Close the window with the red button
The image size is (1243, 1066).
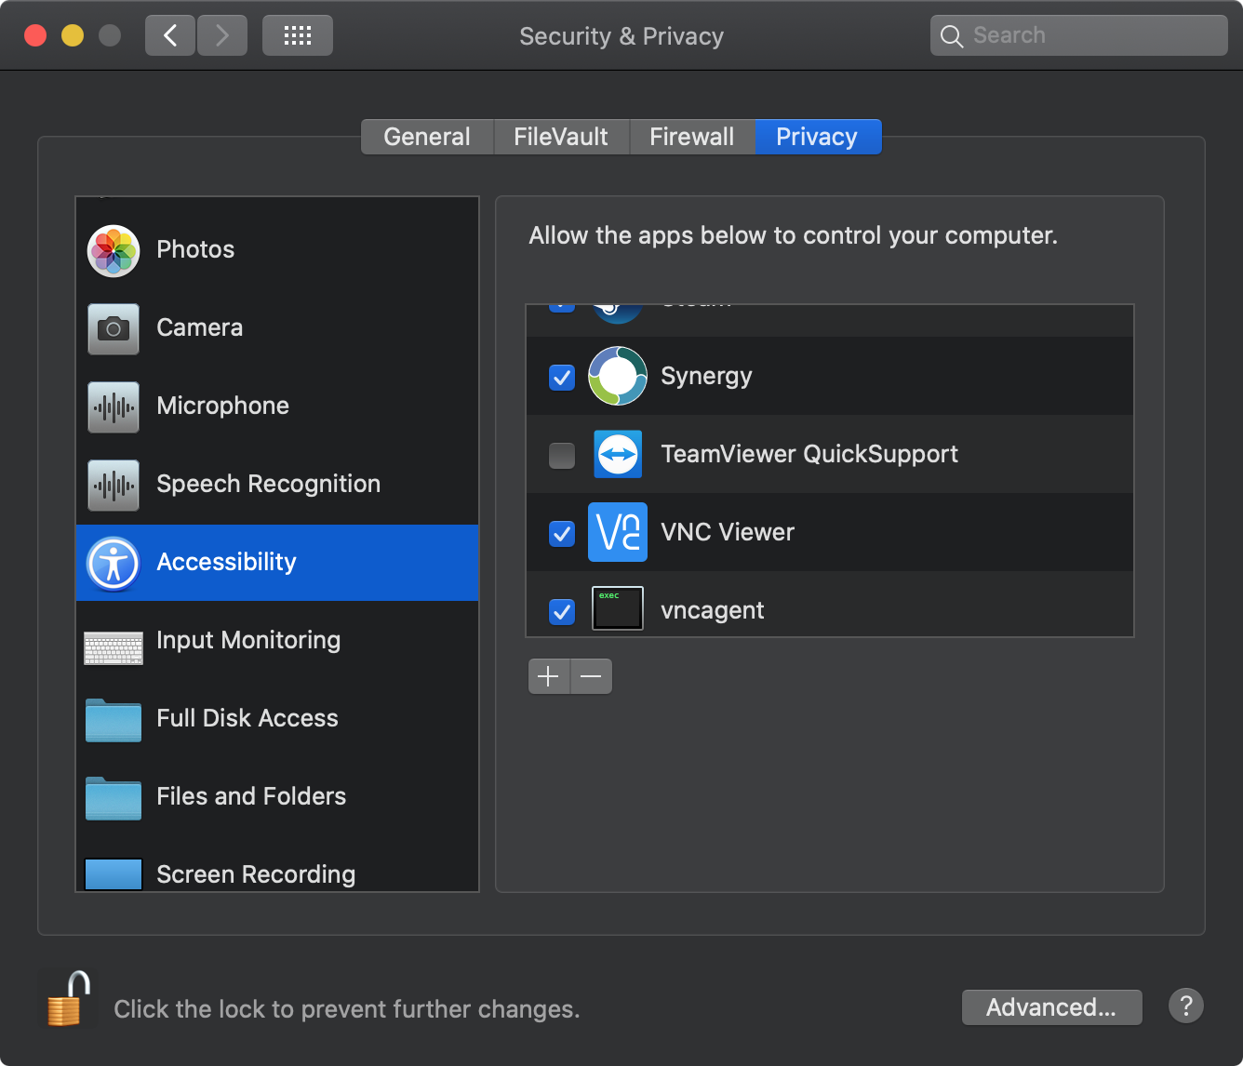click(x=35, y=35)
